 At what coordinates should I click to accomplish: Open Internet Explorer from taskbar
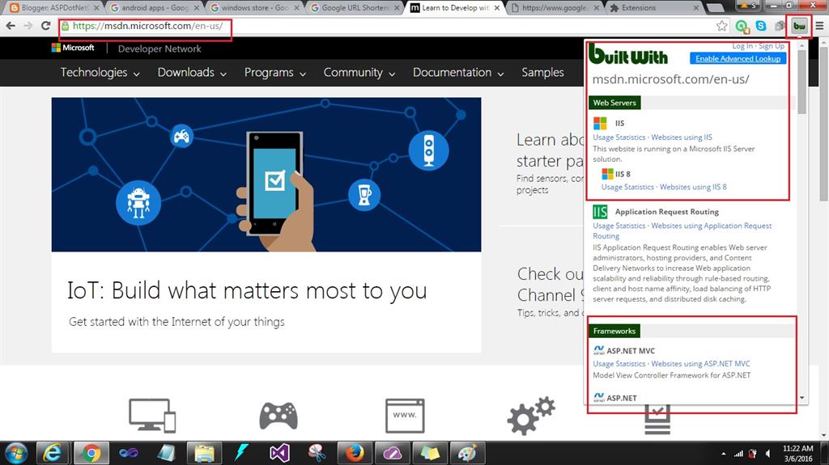point(53,454)
